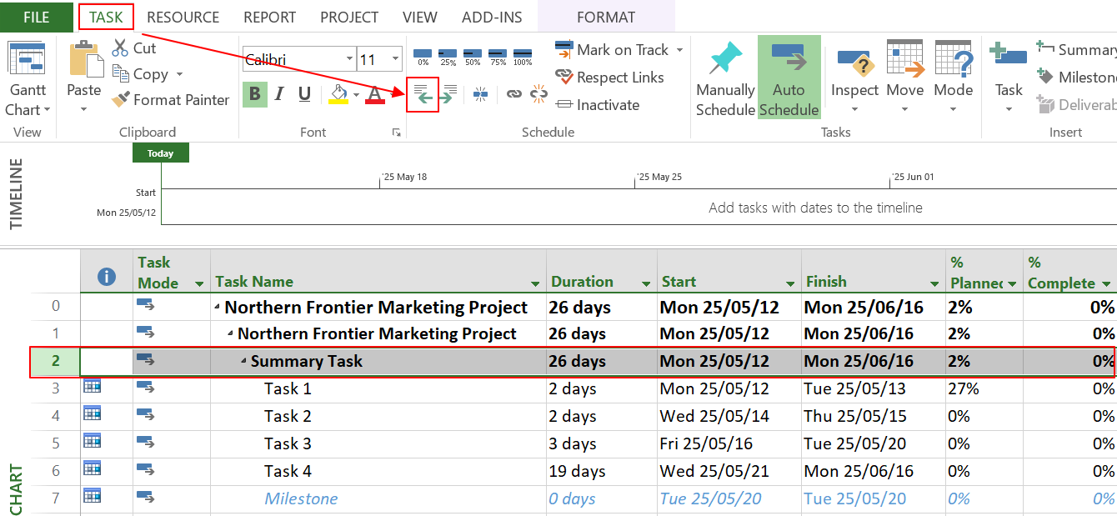Unlink tasks with the broken chain icon
The image size is (1117, 516).
pyautogui.click(x=539, y=93)
